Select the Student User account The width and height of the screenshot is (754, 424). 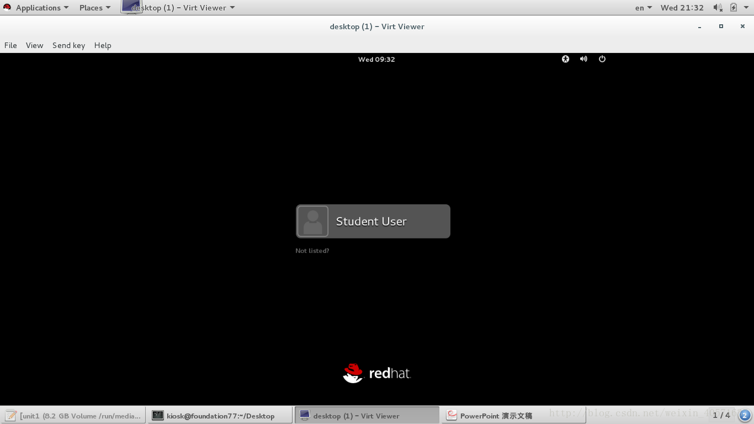pos(373,221)
